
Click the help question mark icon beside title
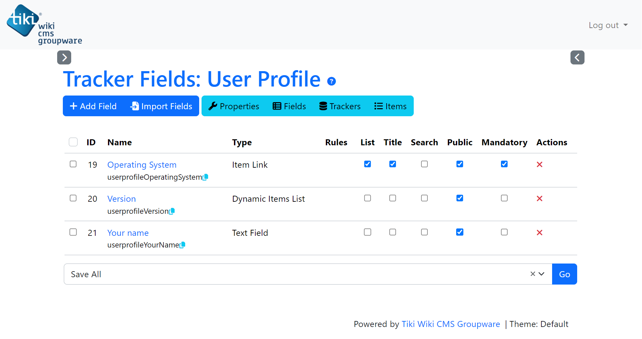pos(331,81)
